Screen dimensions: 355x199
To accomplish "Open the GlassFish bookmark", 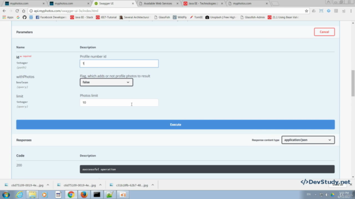I will [162, 17].
